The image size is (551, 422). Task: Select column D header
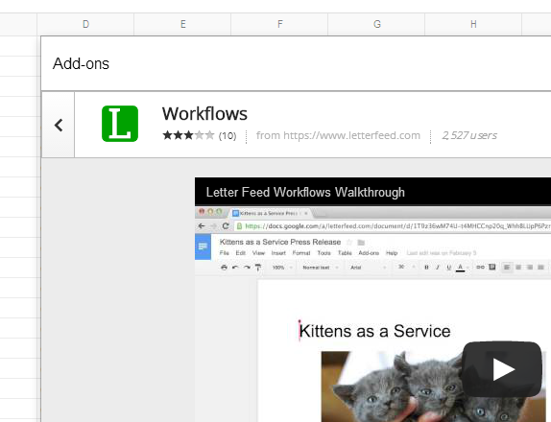pyautogui.click(x=85, y=24)
